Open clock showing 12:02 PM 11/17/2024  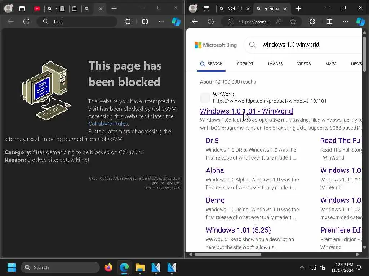pos(342,267)
